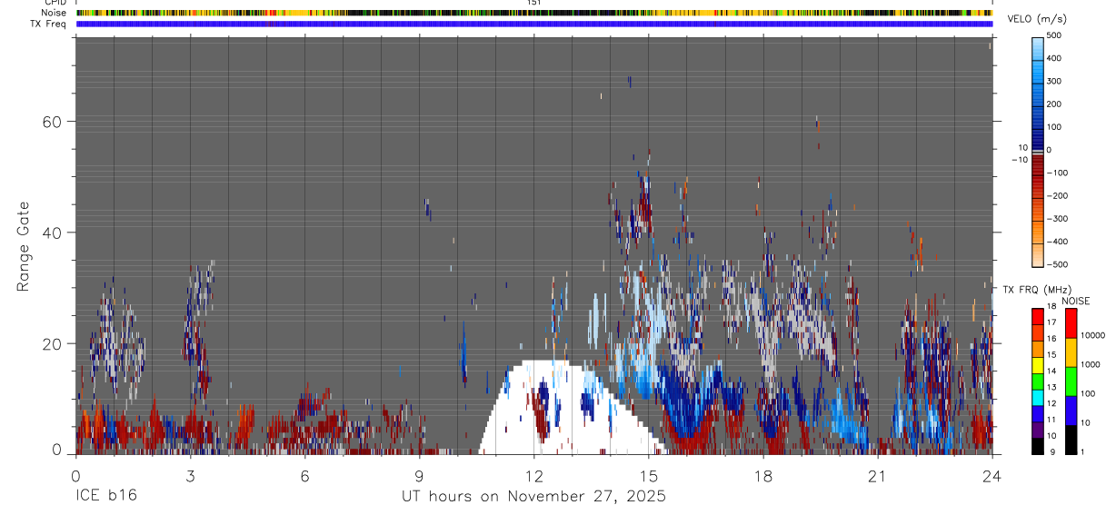This screenshot has height=515, width=1116.
Task: Click the blue TX Freq strip above plot
Action: tap(534, 24)
